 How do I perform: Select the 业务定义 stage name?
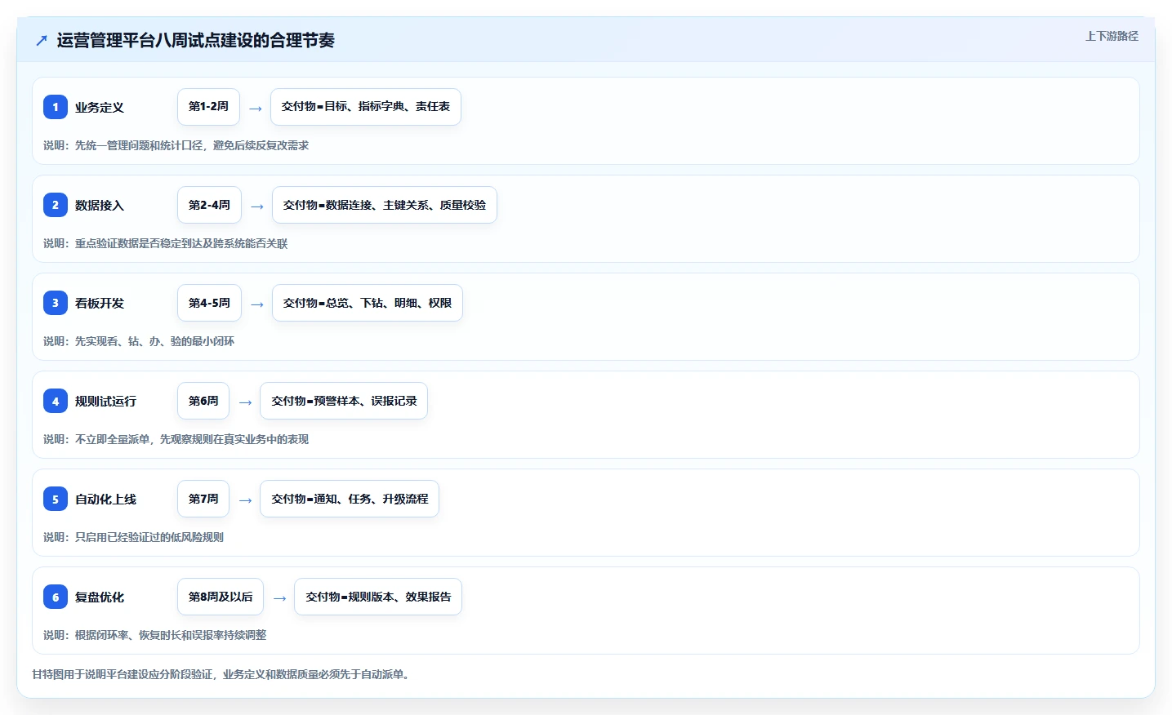click(100, 107)
